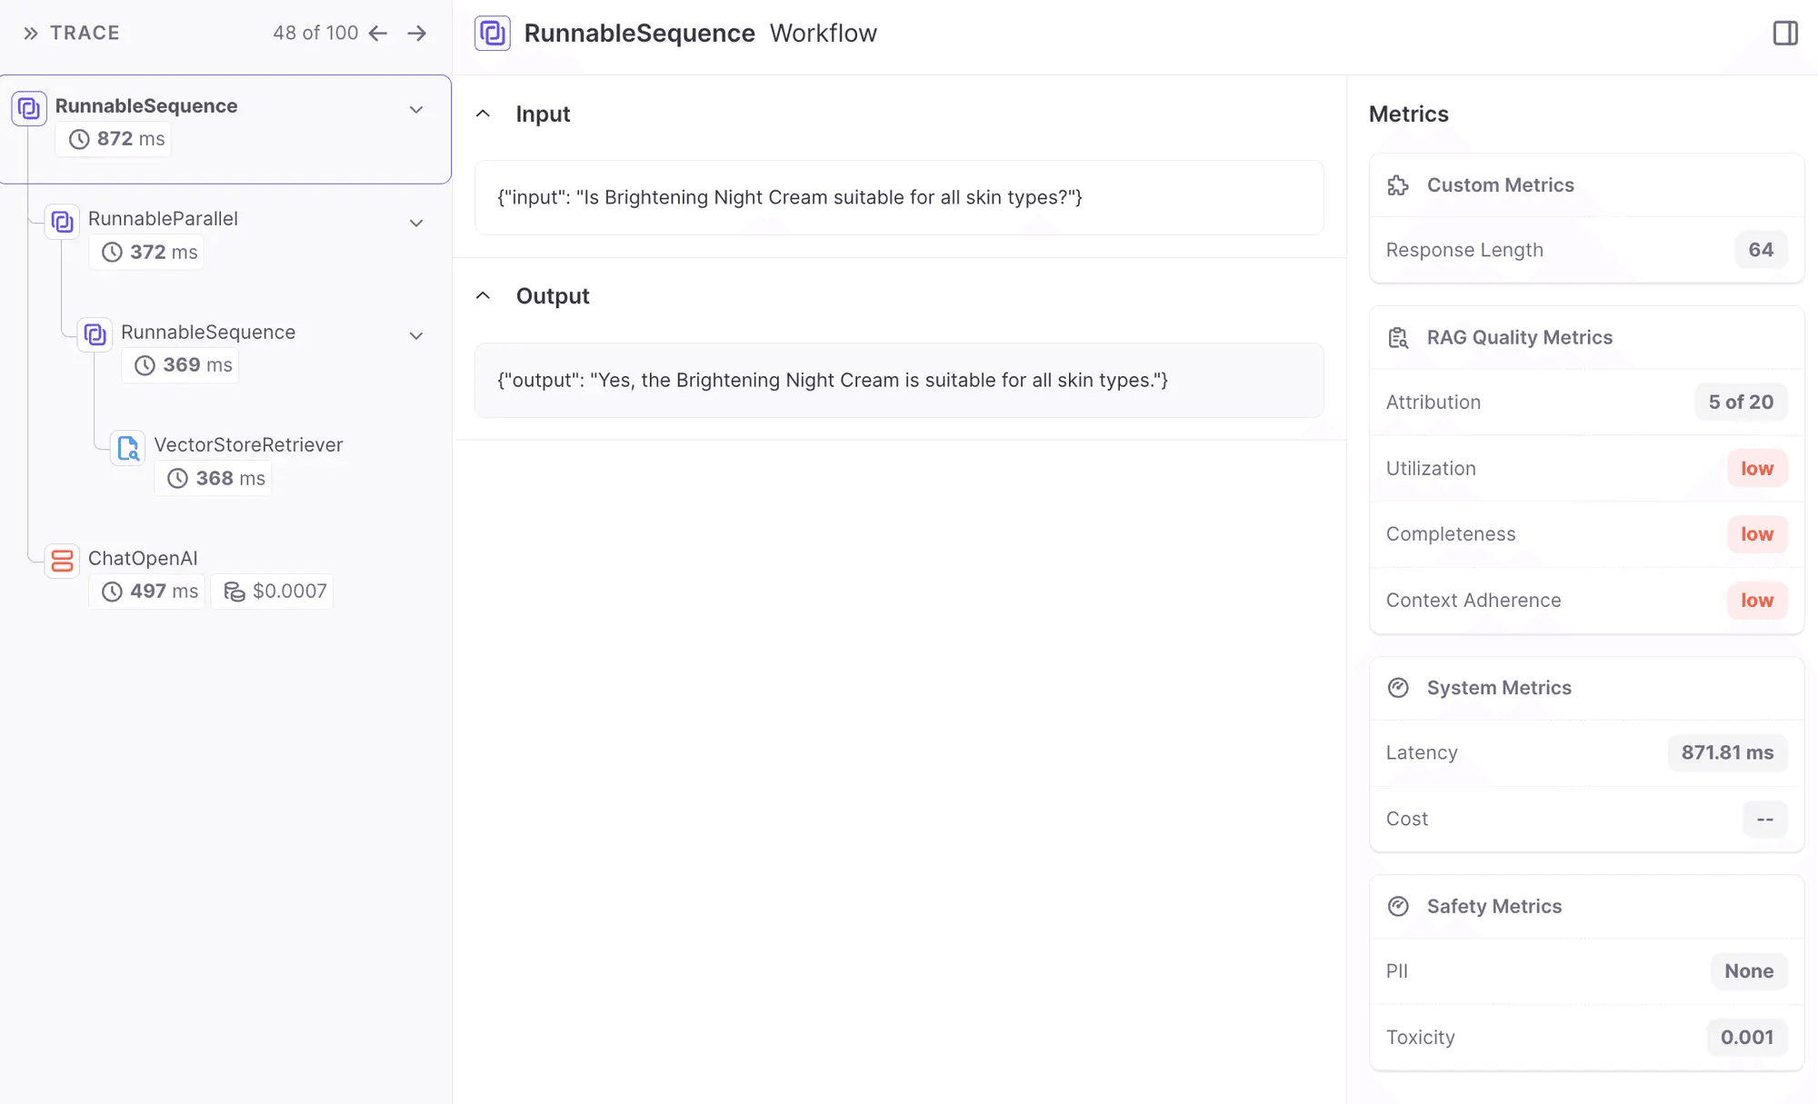Click the RunnableSequence header workflow icon
Screen dimensions: 1818x1104
[x=493, y=34]
